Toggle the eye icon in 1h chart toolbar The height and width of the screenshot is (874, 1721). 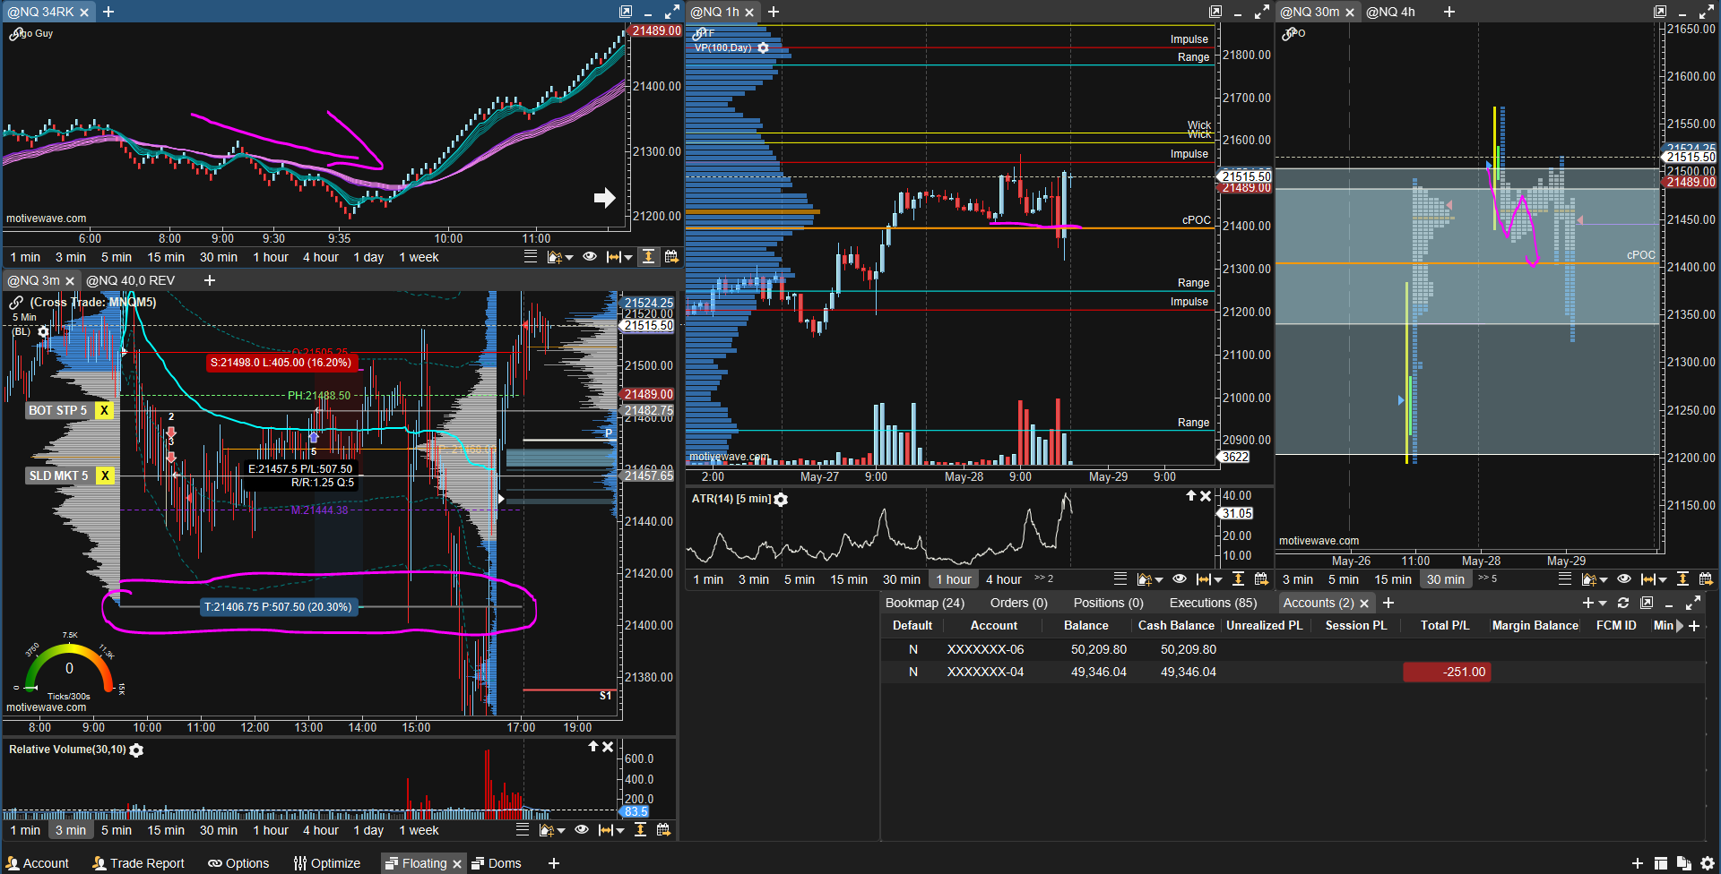coord(1180,579)
